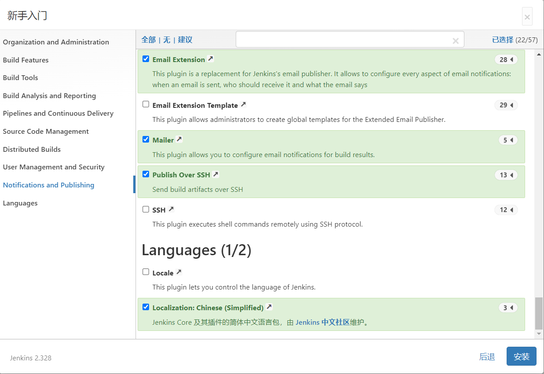Expand dependencies badge 3 for Localization Chinese
This screenshot has width=544, height=374.
click(x=508, y=308)
